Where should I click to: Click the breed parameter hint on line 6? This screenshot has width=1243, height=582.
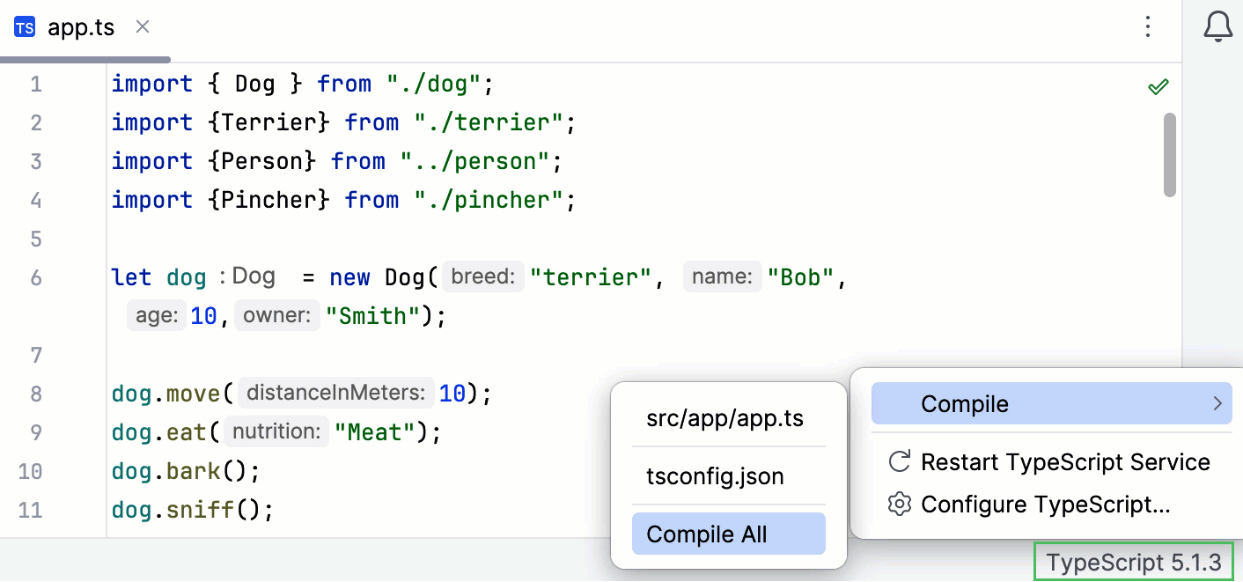482,276
